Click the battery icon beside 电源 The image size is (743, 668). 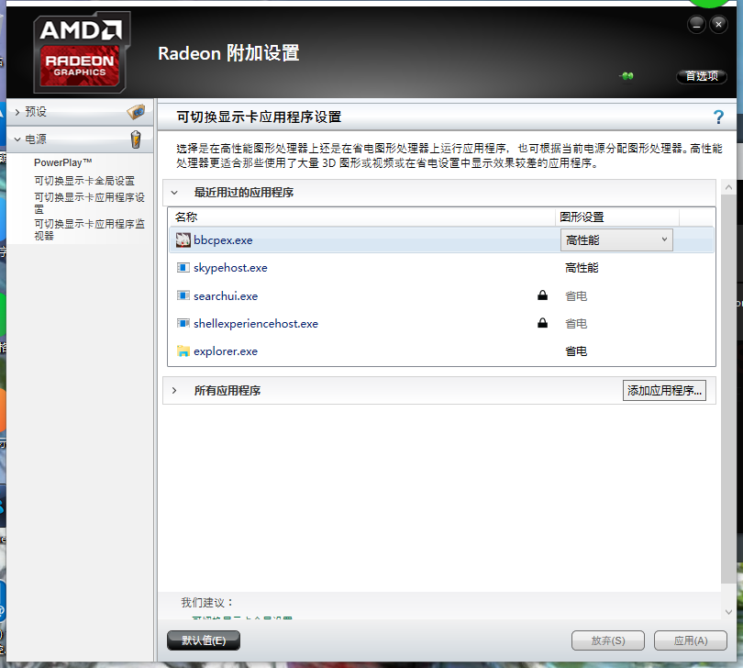coord(136,139)
